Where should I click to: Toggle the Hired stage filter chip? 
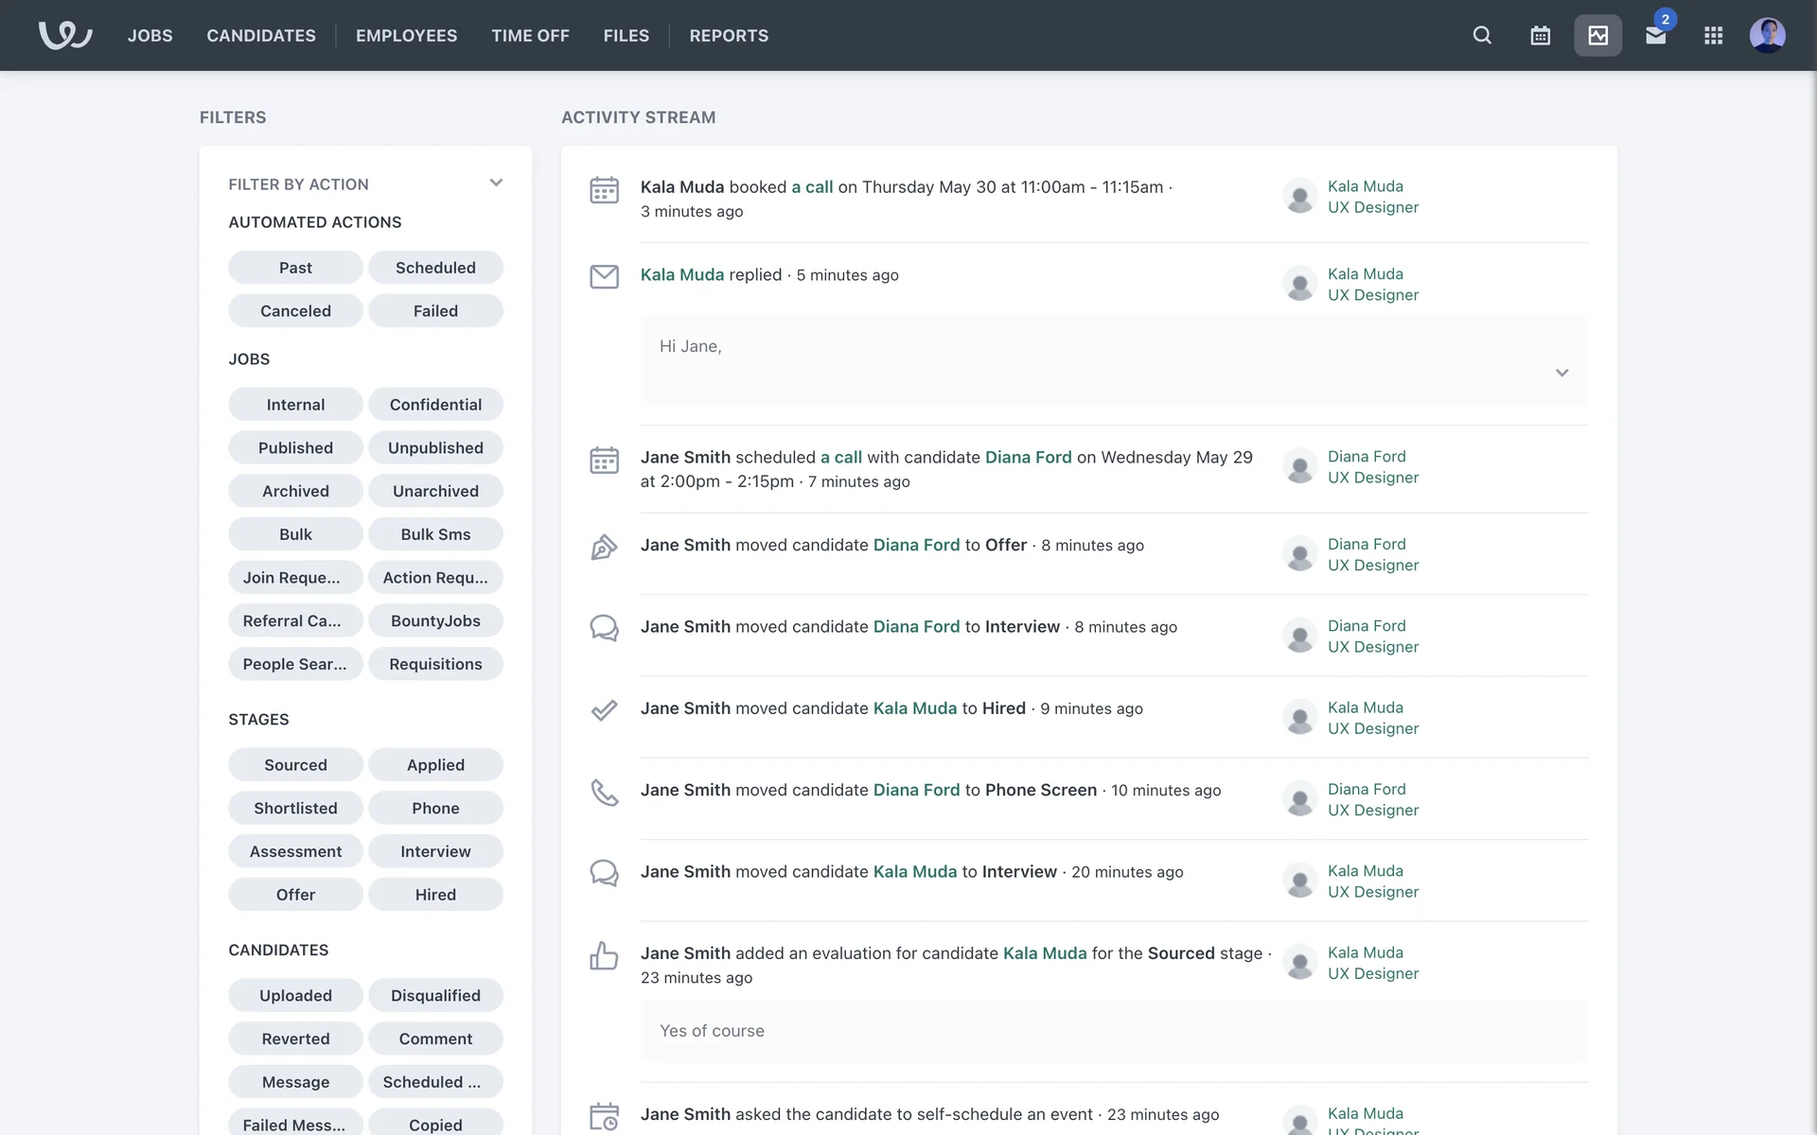pyautogui.click(x=435, y=894)
